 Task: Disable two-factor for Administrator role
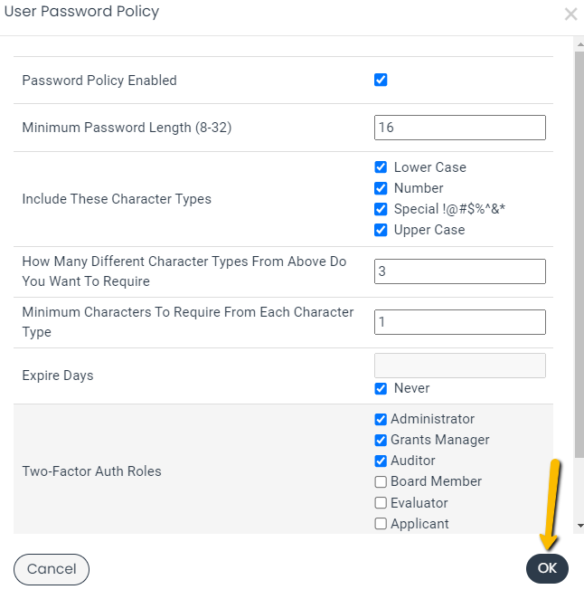[x=381, y=419]
